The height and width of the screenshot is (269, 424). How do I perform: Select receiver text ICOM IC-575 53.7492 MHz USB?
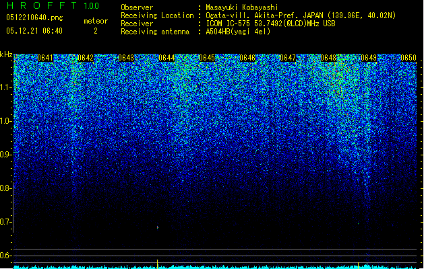click(x=270, y=24)
